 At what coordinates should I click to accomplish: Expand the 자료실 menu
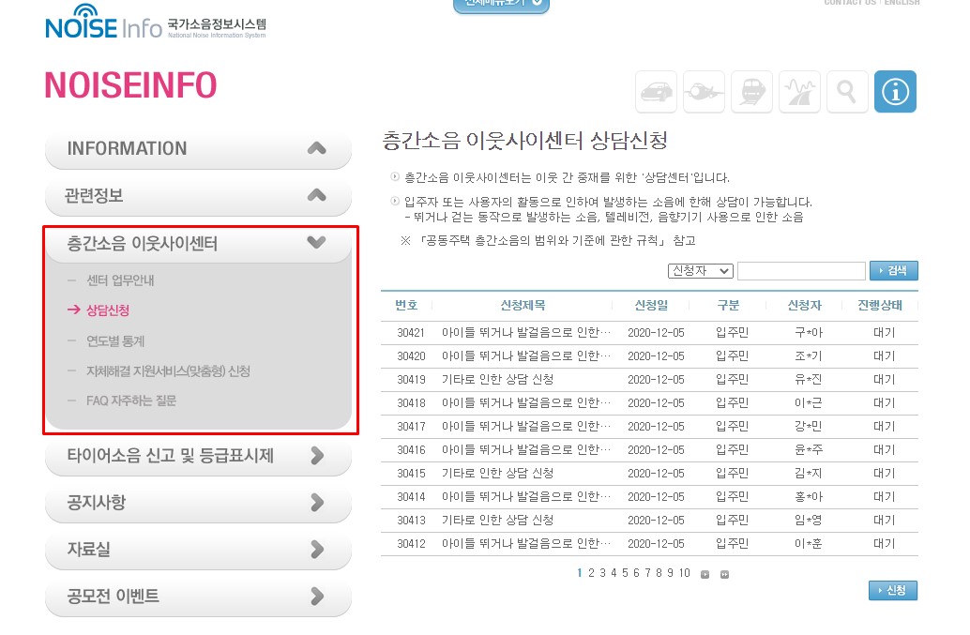[198, 550]
